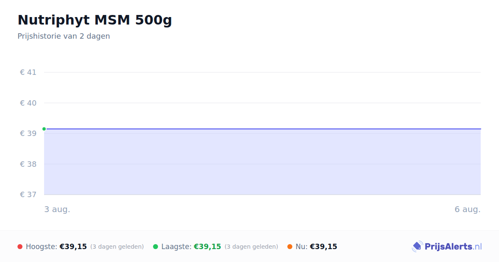Click the red dot next to Hoogste

pyautogui.click(x=20, y=247)
